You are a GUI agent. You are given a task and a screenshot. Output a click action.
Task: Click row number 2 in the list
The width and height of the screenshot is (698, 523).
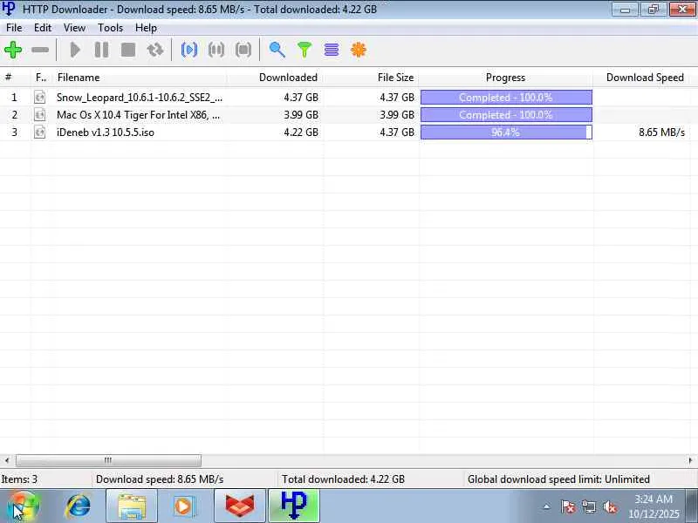click(14, 115)
